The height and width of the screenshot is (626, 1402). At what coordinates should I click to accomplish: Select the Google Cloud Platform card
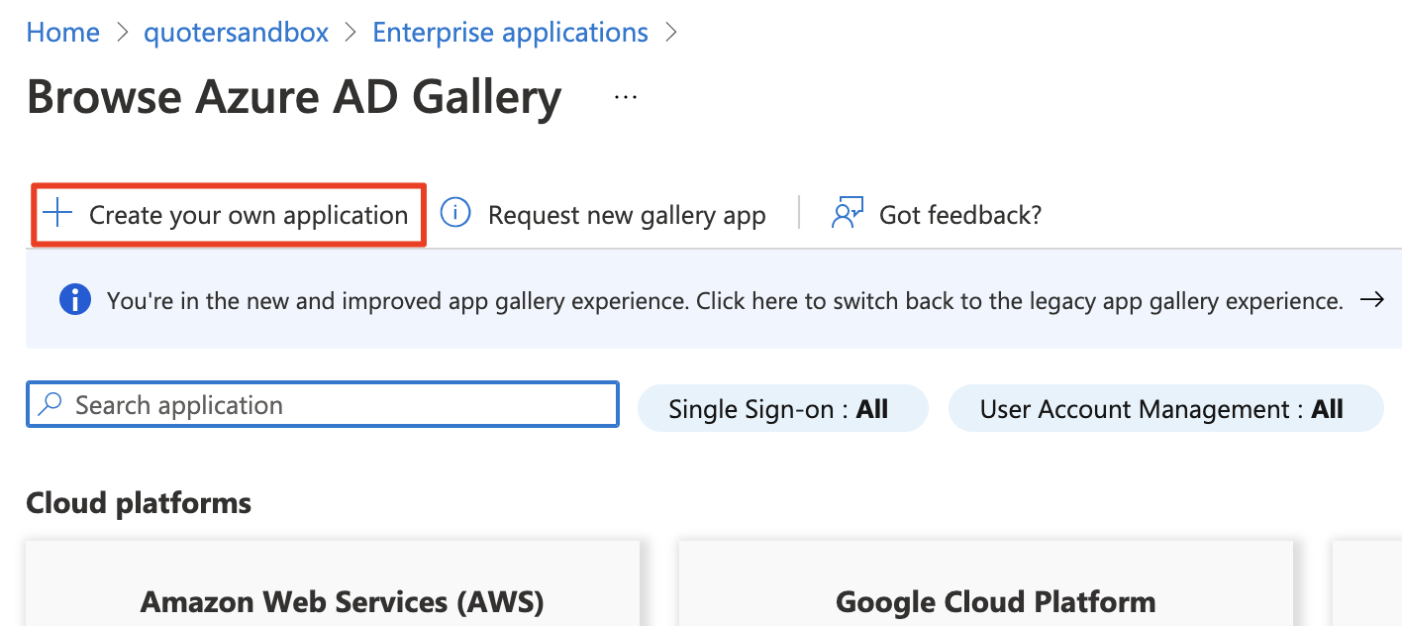tap(986, 583)
